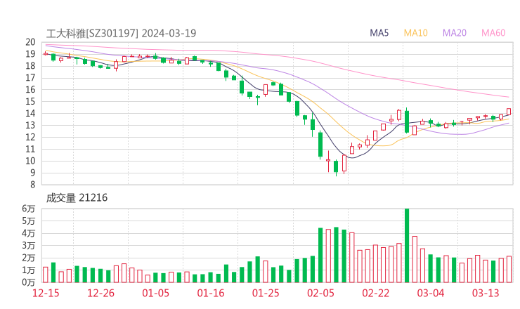This screenshot has width=520, height=309.
Task: Click the price axis value 15
Action: click(30, 101)
